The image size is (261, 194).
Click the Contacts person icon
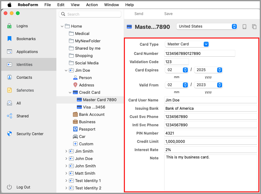coord(9,77)
